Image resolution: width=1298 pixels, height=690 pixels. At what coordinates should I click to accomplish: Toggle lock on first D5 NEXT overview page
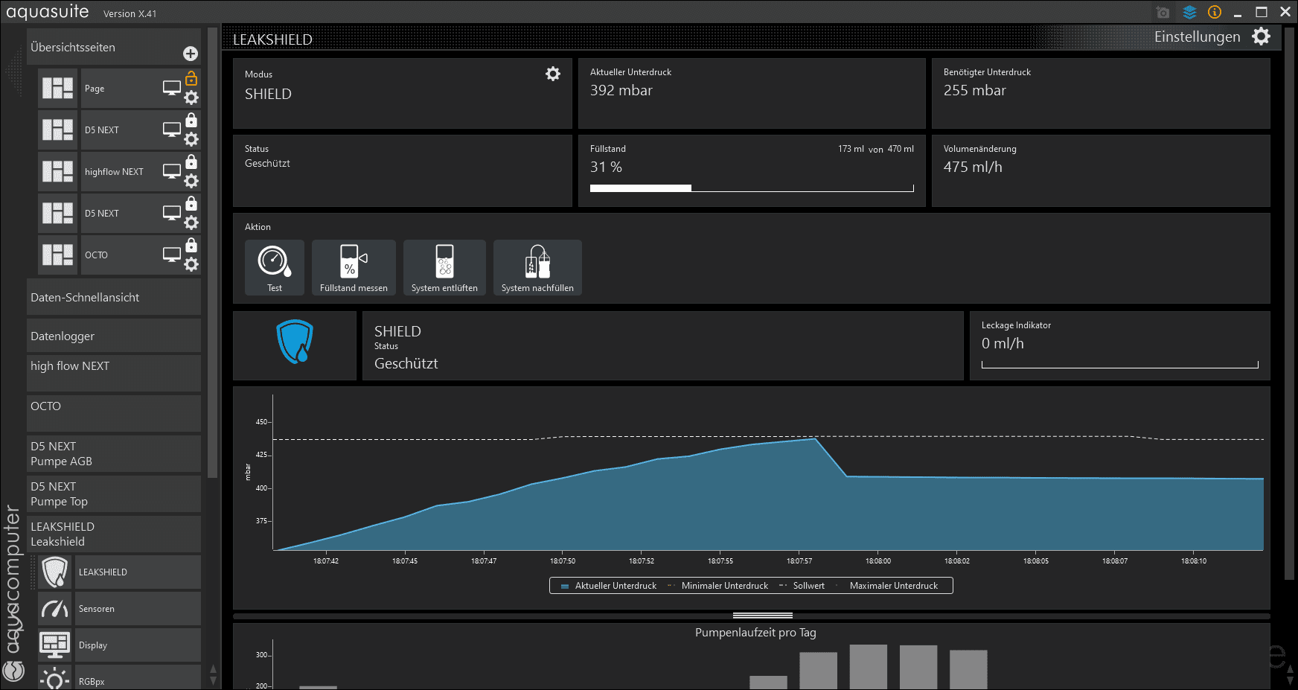(191, 120)
